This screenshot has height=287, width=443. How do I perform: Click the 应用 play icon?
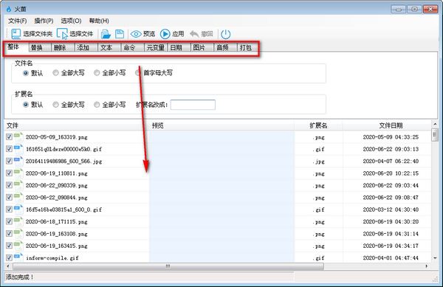165,34
